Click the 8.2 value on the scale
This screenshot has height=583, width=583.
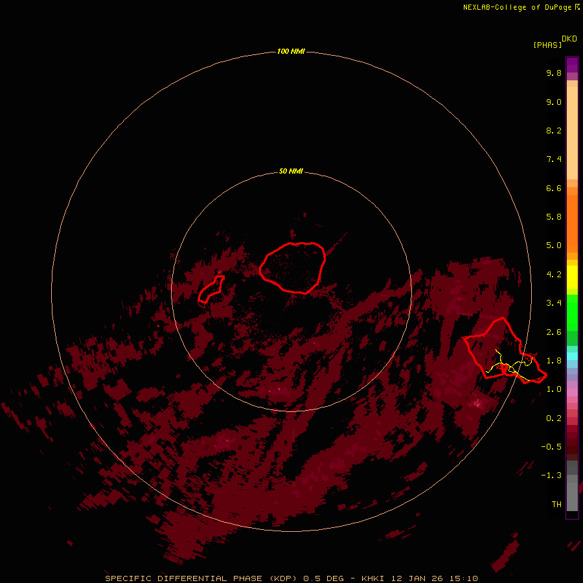point(554,130)
